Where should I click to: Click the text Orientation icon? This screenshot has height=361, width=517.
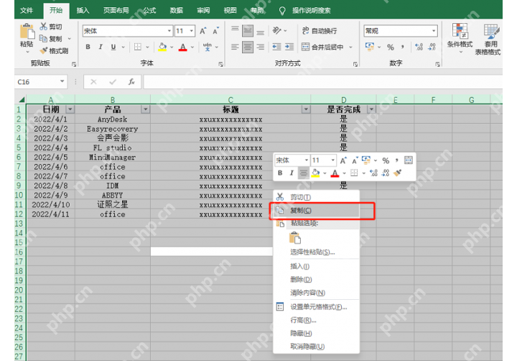(276, 31)
